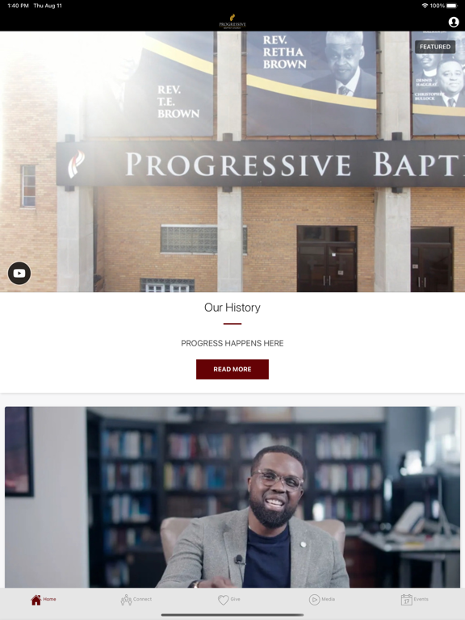The height and width of the screenshot is (620, 465).
Task: Open the Events calendar icon
Action: pyautogui.click(x=407, y=600)
